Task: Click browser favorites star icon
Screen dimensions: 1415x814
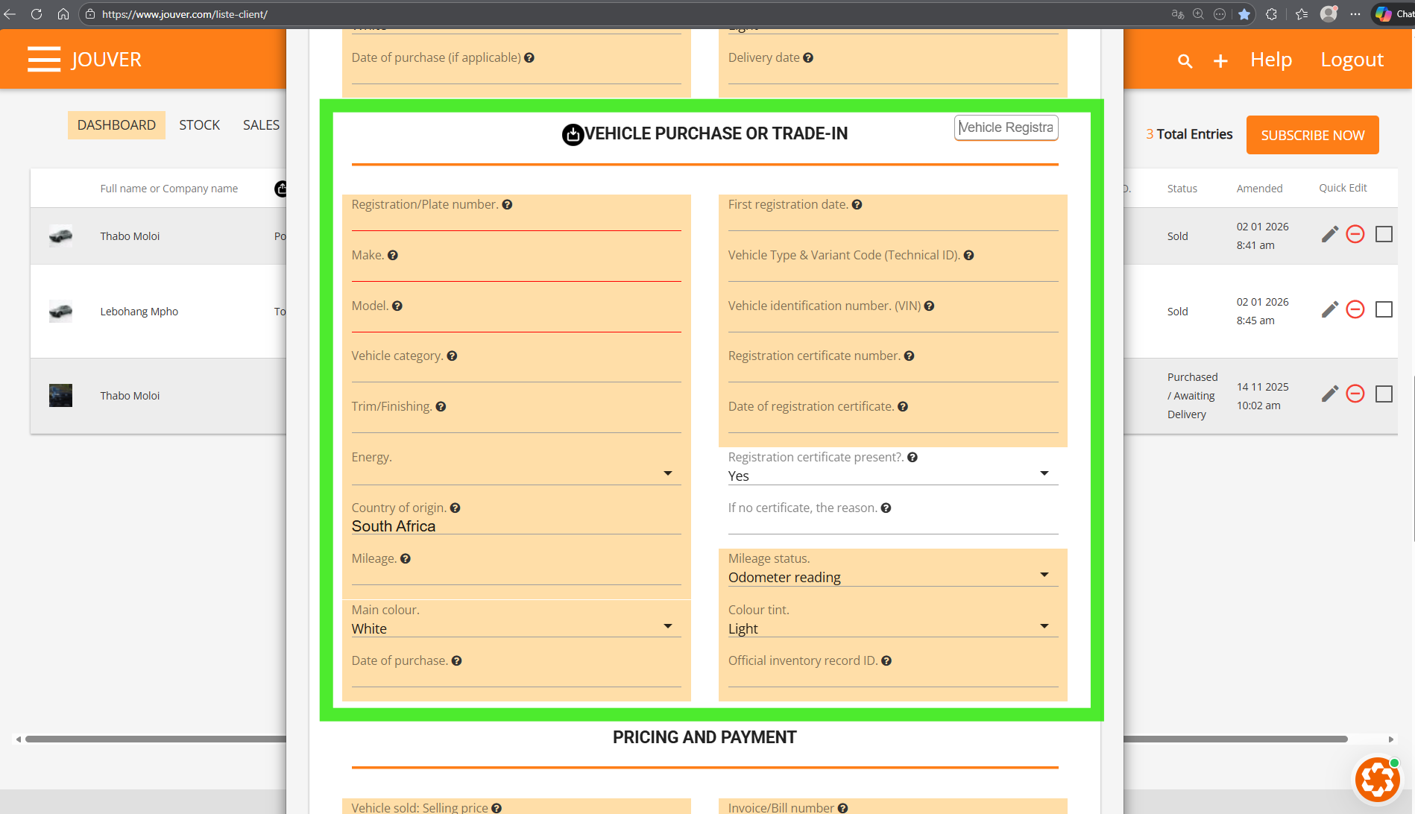Action: [x=1244, y=14]
